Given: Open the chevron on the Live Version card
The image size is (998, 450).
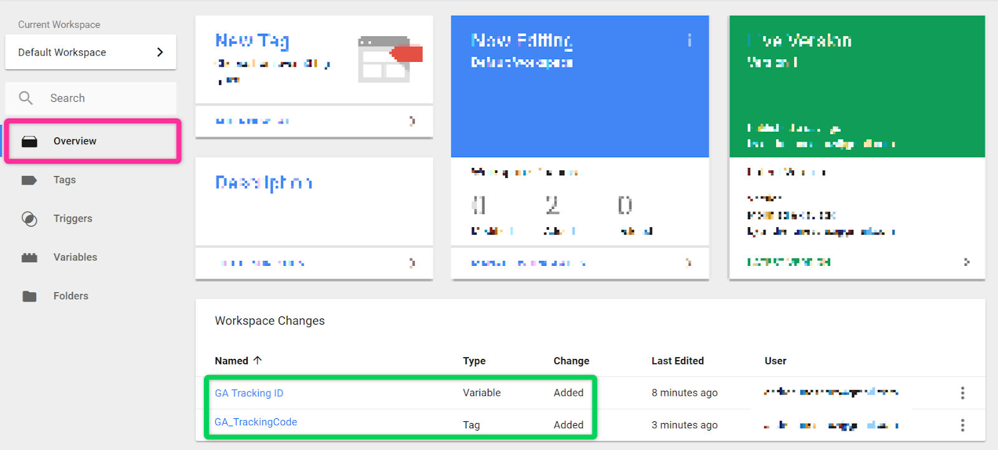Looking at the screenshot, I should click(966, 262).
